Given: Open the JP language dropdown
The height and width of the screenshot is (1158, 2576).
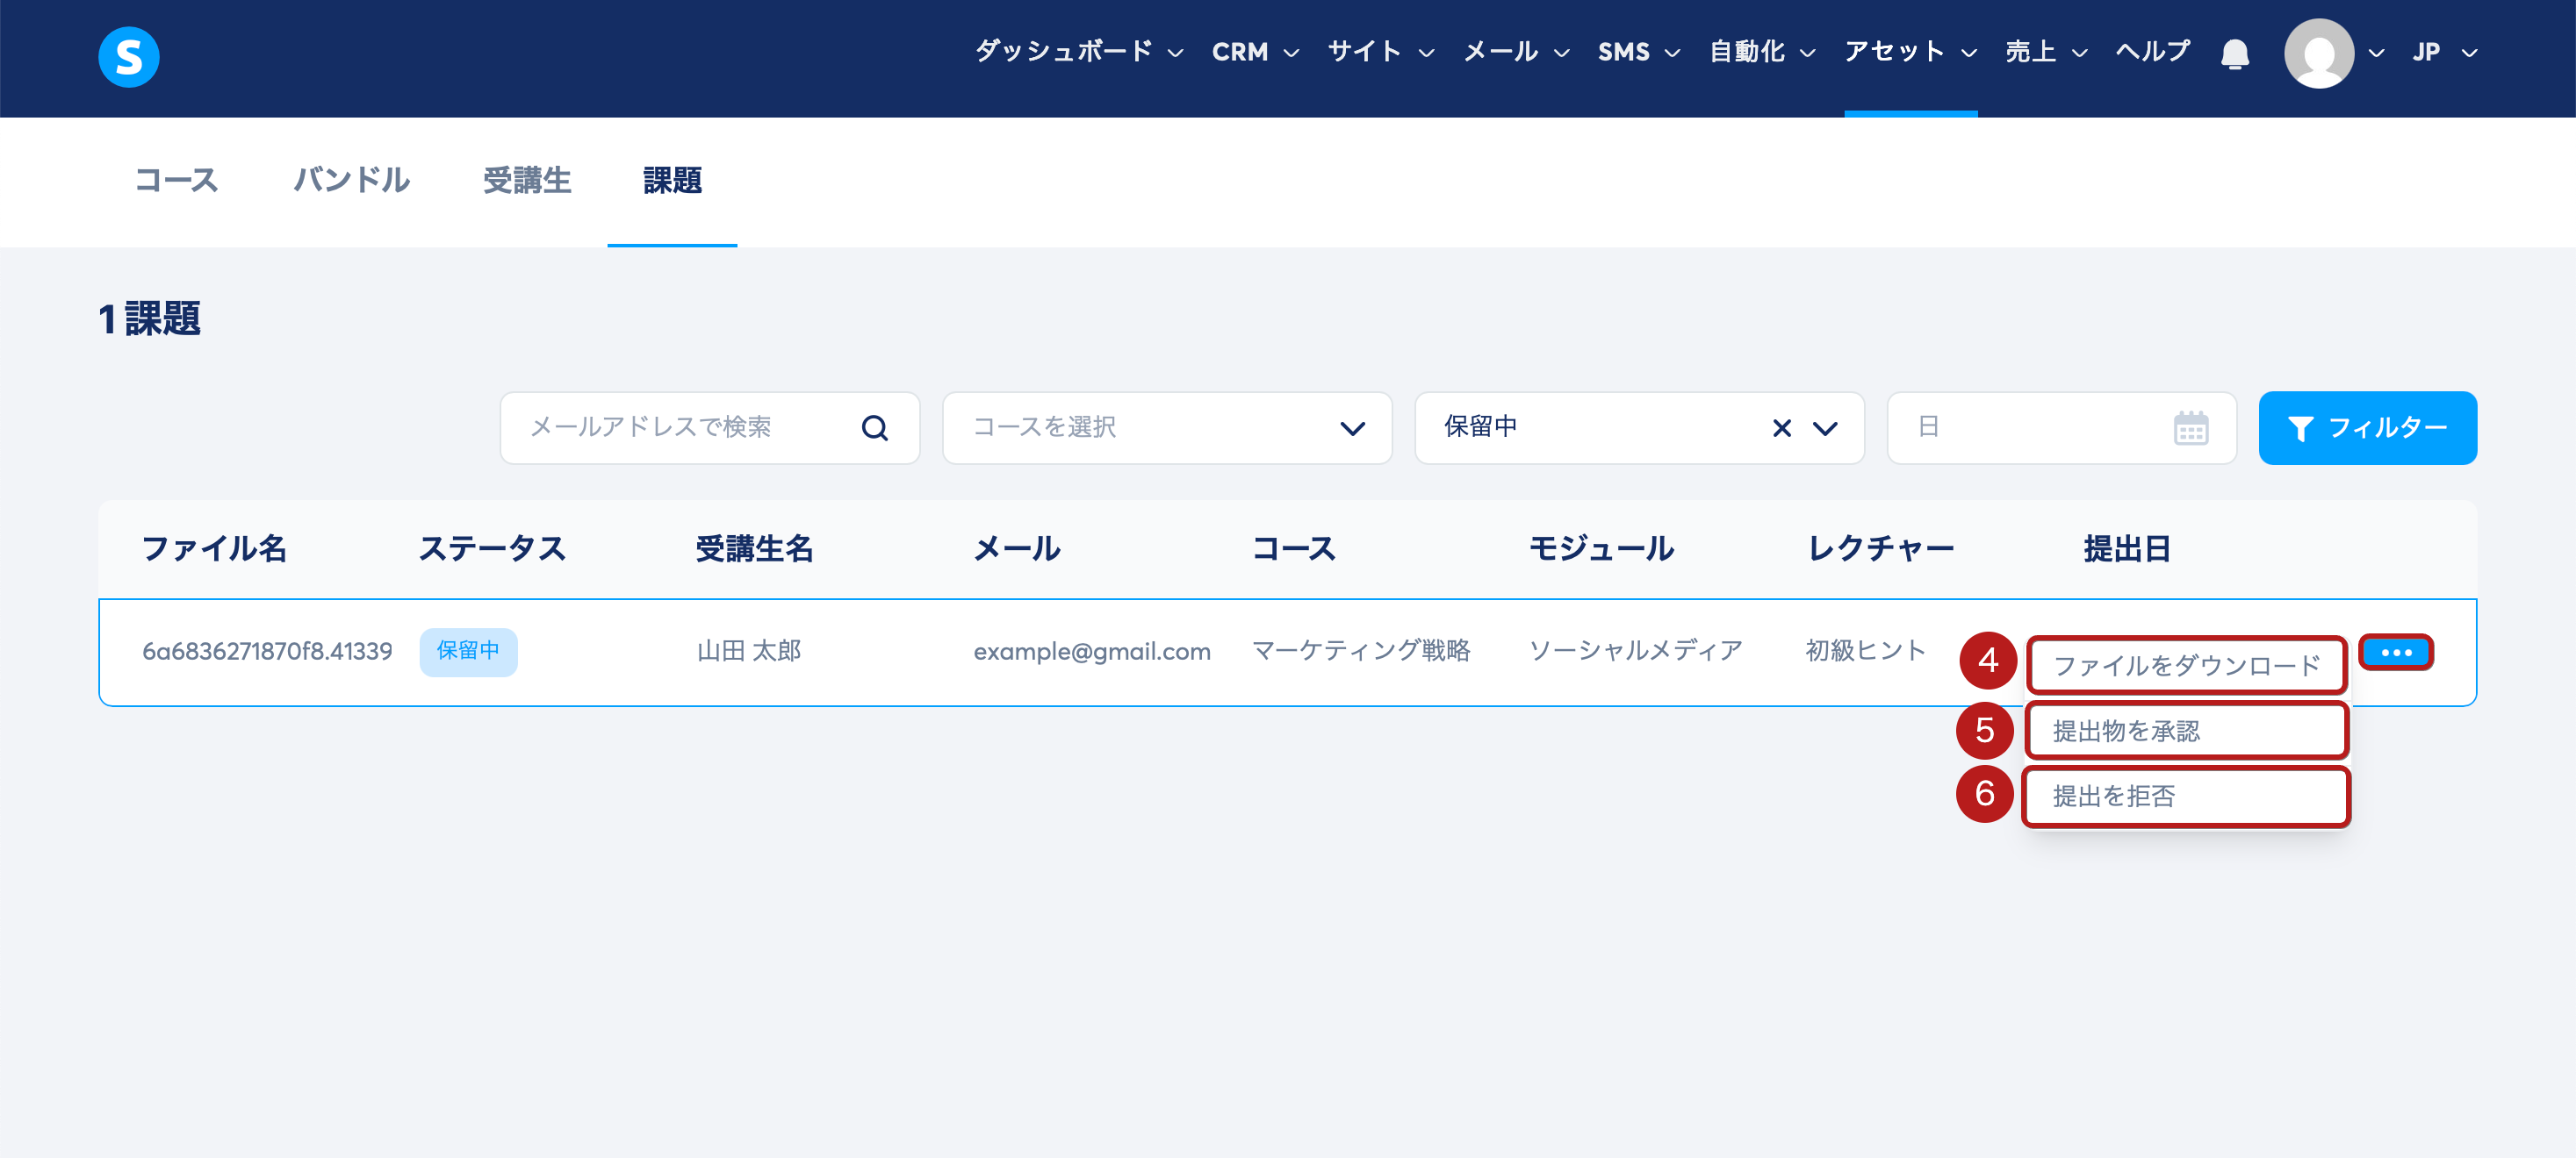Looking at the screenshot, I should 2443,52.
